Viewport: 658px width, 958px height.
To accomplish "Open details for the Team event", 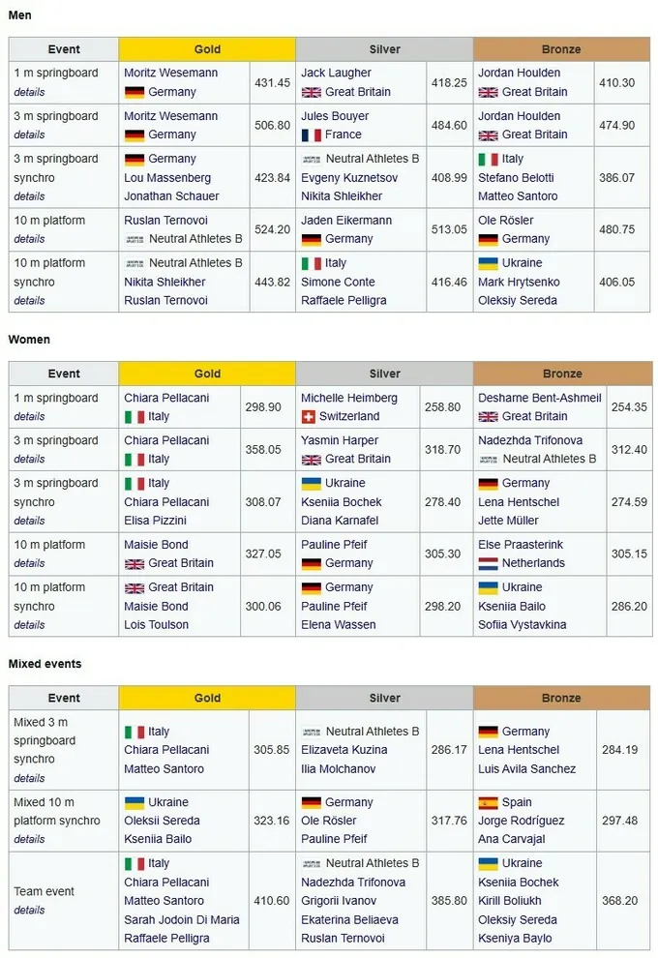I will (29, 911).
